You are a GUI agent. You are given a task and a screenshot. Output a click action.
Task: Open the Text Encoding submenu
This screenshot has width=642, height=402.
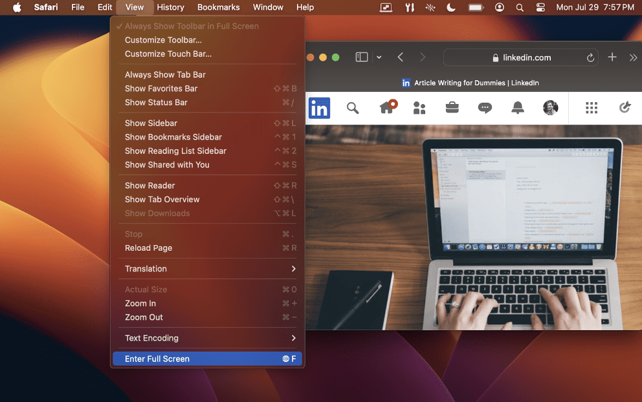[151, 338]
